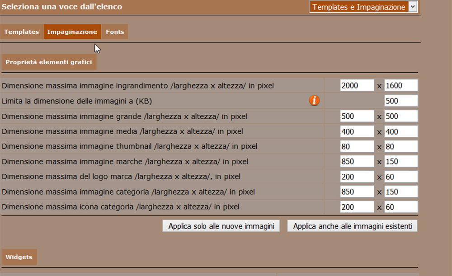This screenshot has height=276, width=452.
Task: Click 'Dimensione massima immagine thumbnail' label
Action: pyautogui.click(x=129, y=146)
